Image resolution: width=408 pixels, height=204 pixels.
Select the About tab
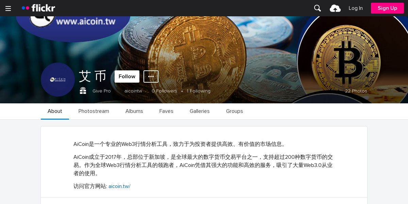tap(55, 111)
